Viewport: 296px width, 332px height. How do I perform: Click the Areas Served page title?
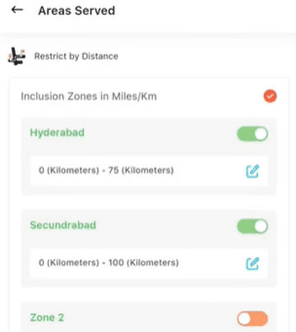[76, 11]
